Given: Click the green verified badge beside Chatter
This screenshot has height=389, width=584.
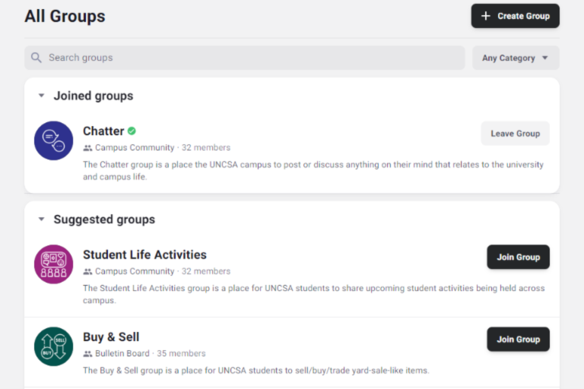Looking at the screenshot, I should point(132,131).
